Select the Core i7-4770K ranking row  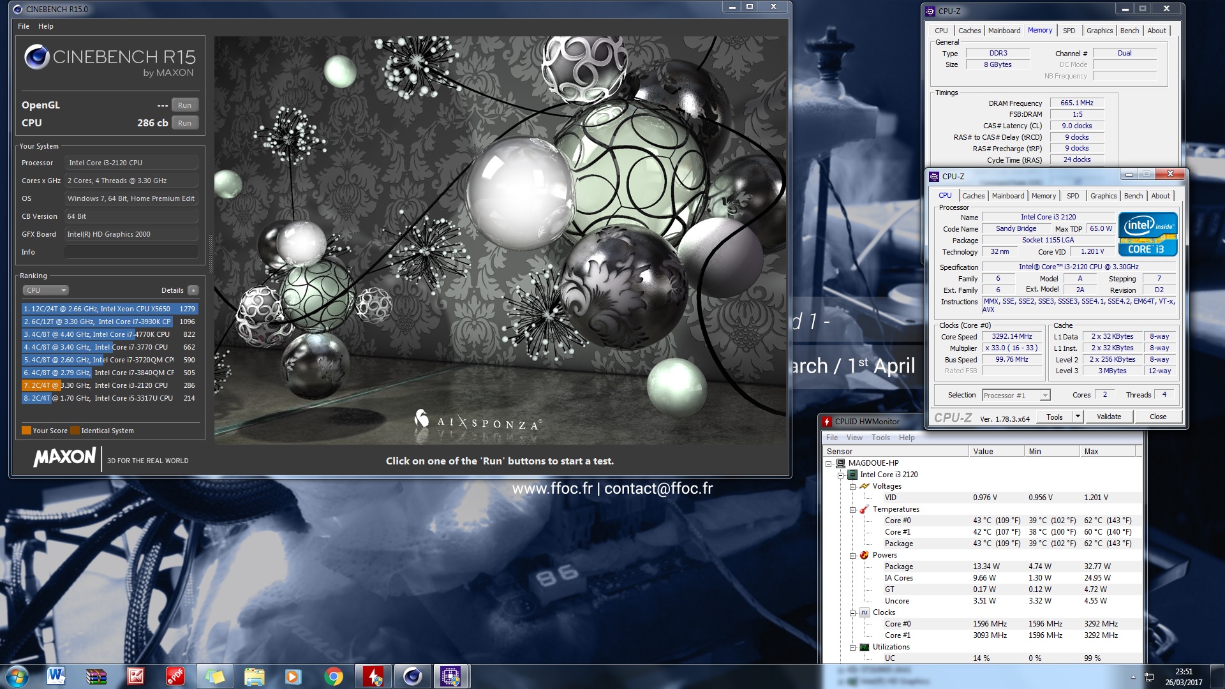pos(110,334)
